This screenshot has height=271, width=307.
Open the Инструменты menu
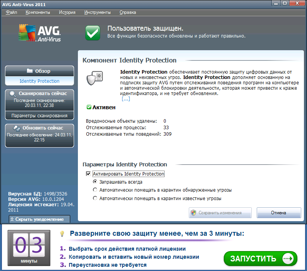(x=97, y=12)
